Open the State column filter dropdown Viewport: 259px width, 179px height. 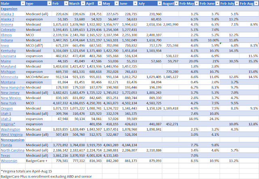click(23, 4)
